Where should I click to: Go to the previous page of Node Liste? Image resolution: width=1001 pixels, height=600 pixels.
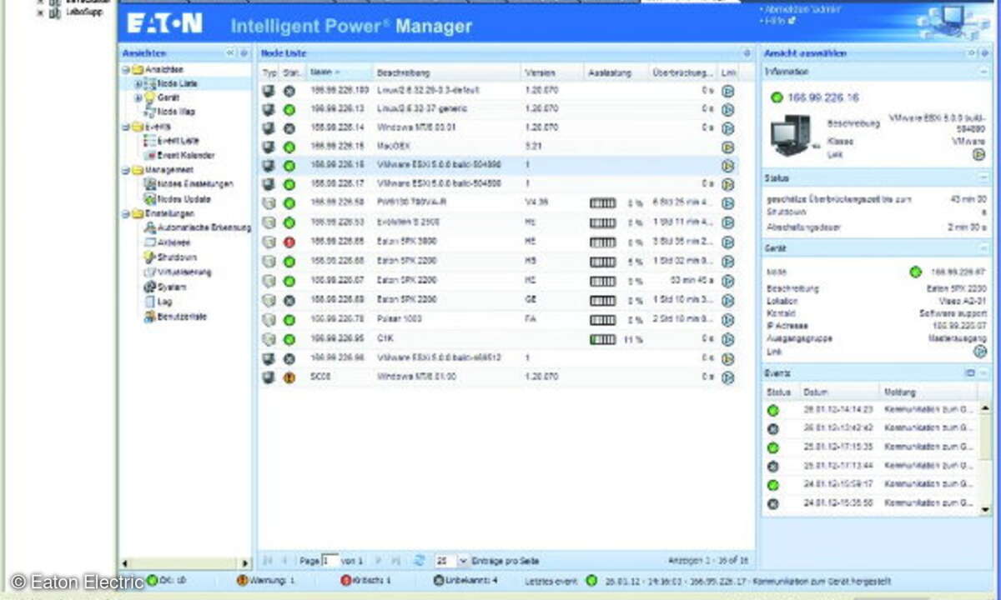pyautogui.click(x=284, y=561)
